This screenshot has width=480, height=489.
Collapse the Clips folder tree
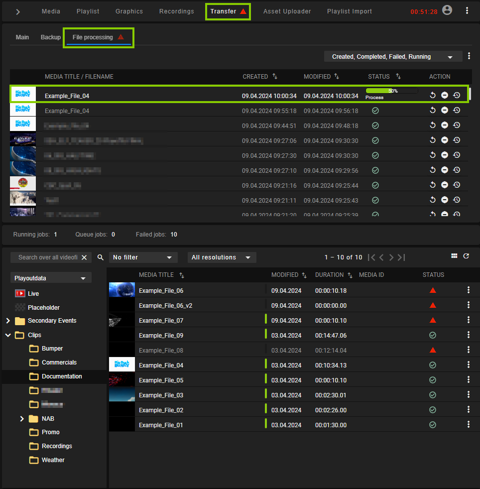(7, 335)
